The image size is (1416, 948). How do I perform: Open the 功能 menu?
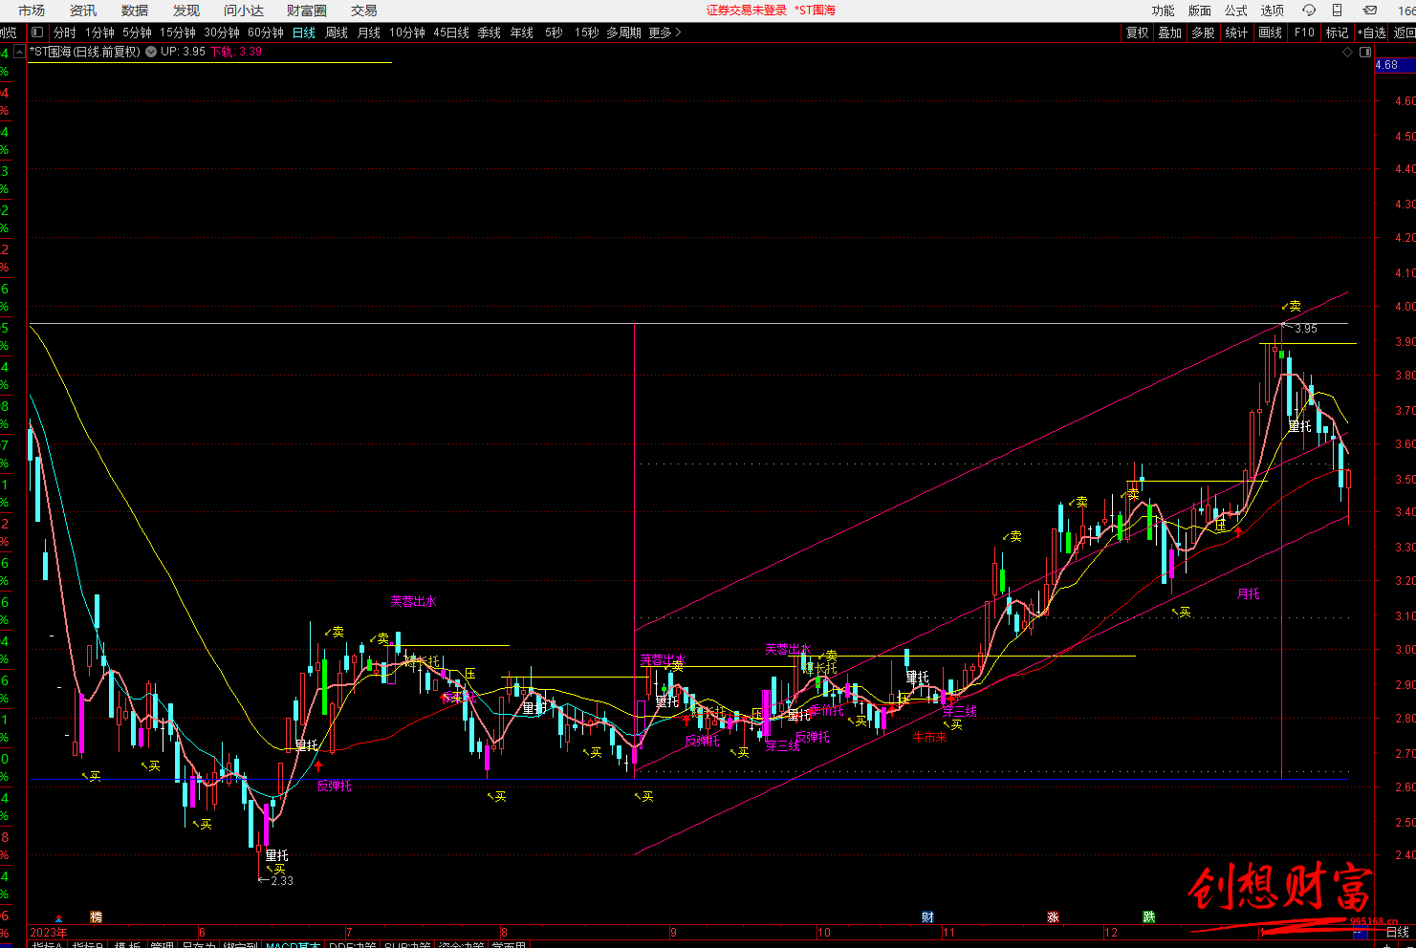[x=1164, y=11]
